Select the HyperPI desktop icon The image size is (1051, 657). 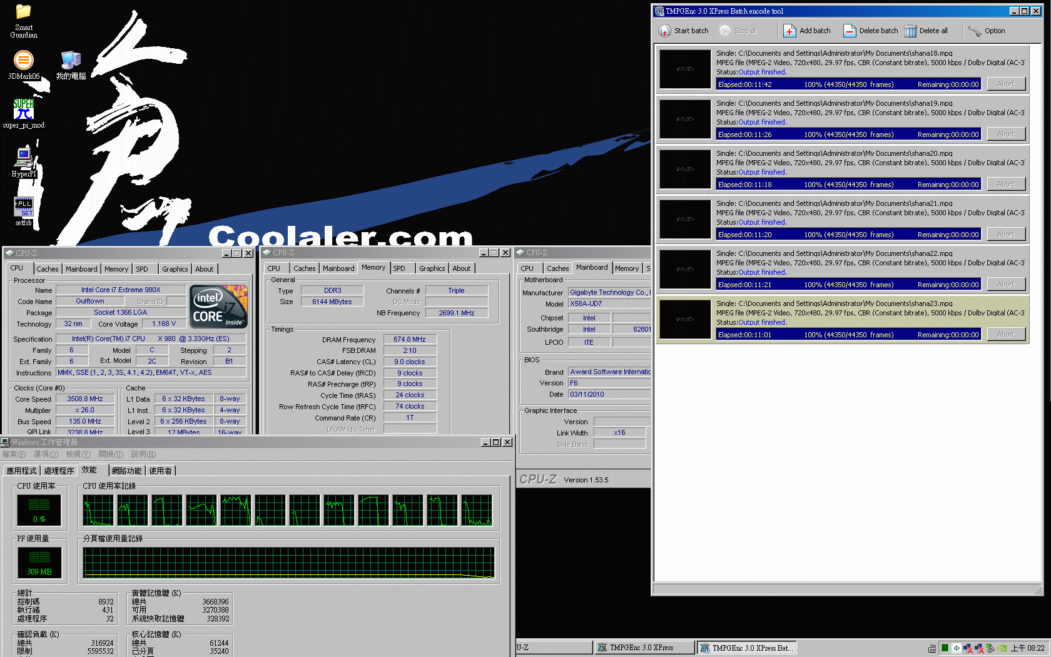click(x=24, y=162)
